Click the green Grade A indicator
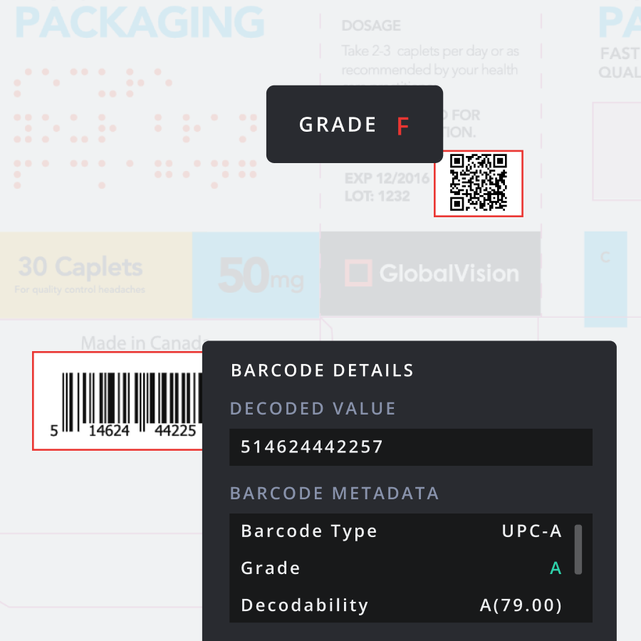The width and height of the screenshot is (641, 641). [556, 568]
